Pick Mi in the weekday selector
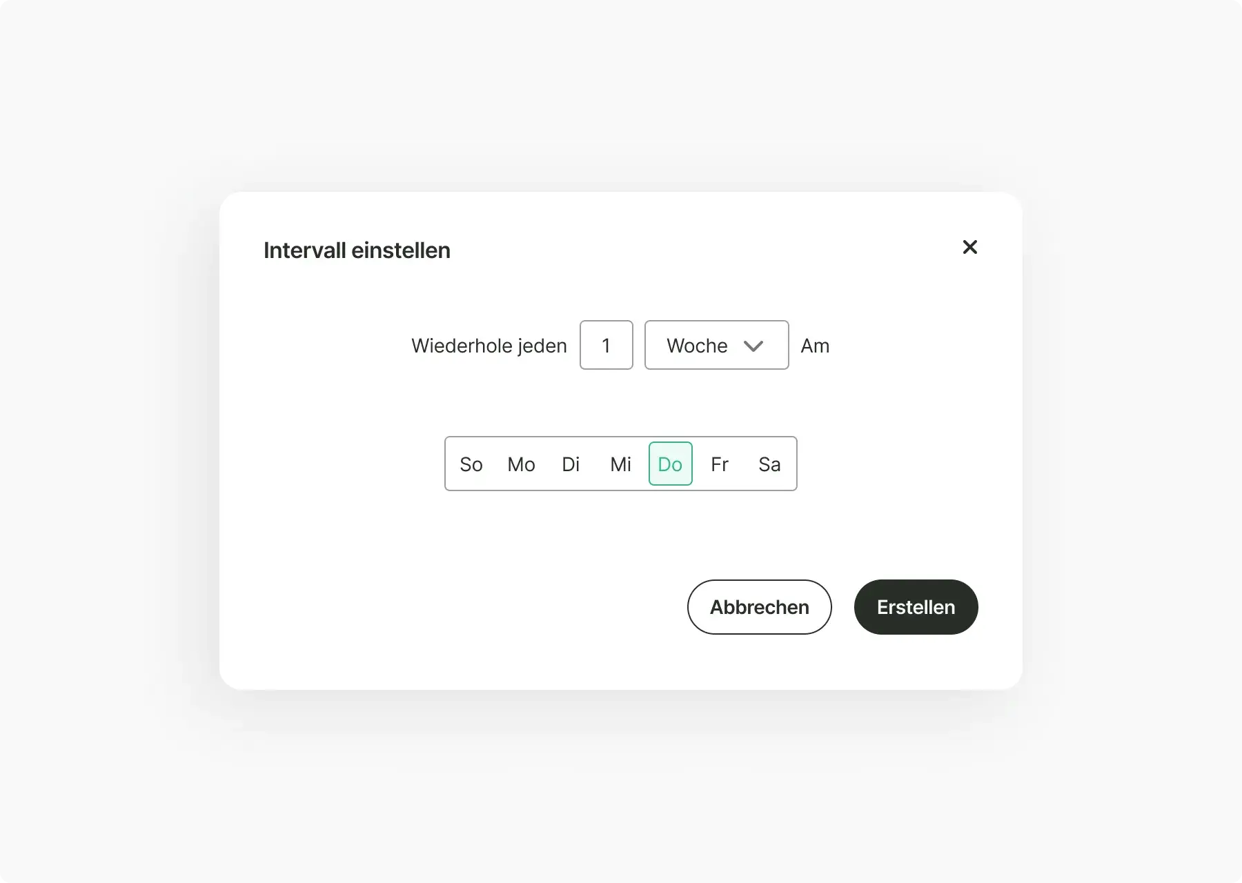1242x883 pixels. 620,464
